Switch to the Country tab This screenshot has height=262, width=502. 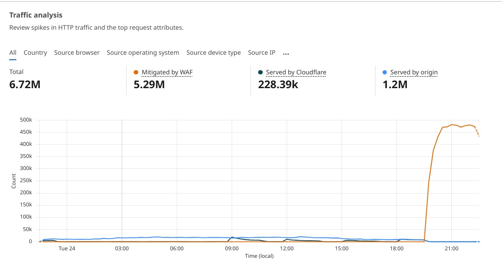coord(35,53)
